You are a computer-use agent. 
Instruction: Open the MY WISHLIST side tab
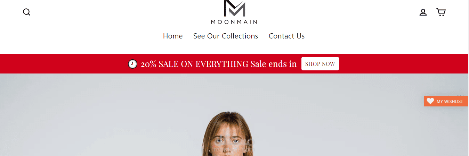446,101
